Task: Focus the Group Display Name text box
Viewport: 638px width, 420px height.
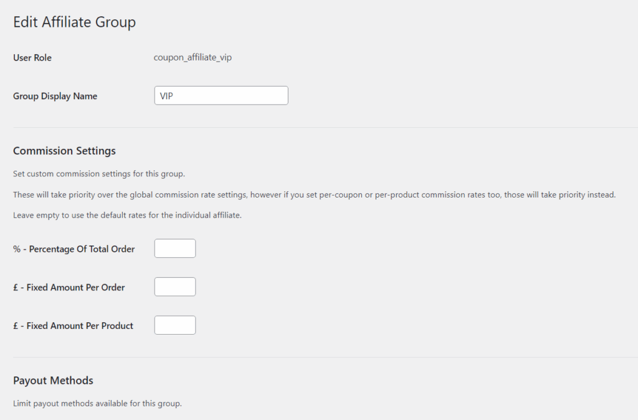Action: pyautogui.click(x=221, y=95)
